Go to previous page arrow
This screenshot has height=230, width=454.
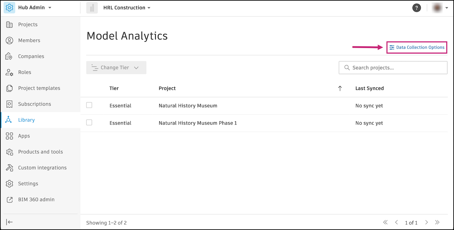tap(397, 222)
